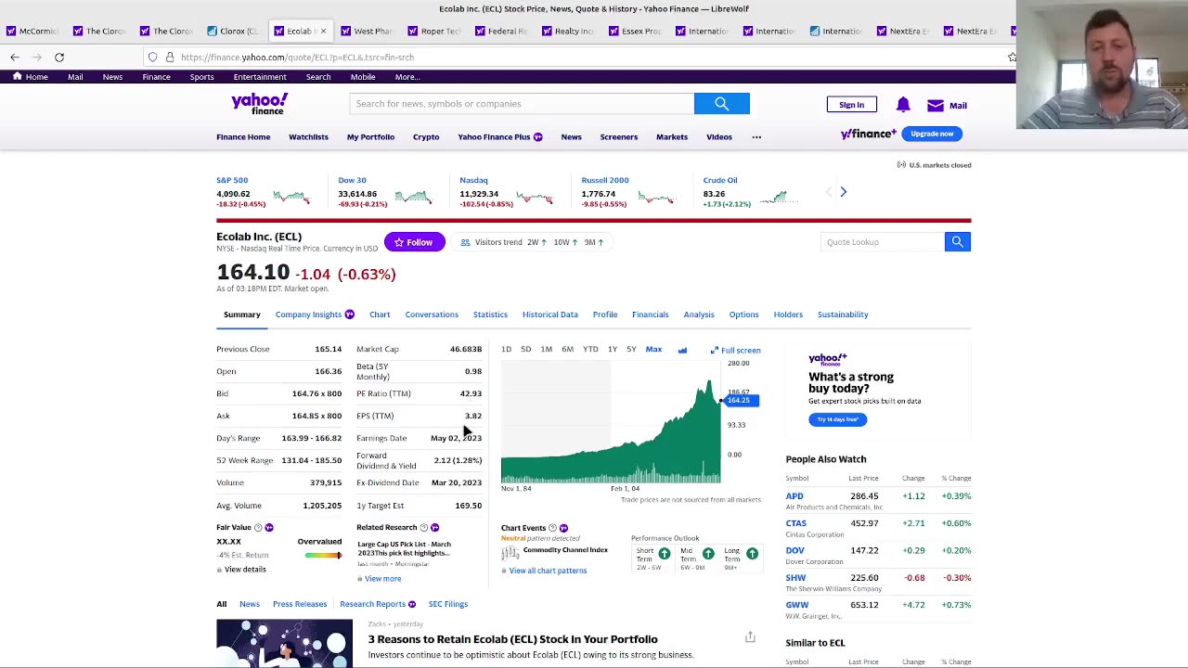Open the APD symbol link
The width and height of the screenshot is (1188, 668).
tap(794, 496)
